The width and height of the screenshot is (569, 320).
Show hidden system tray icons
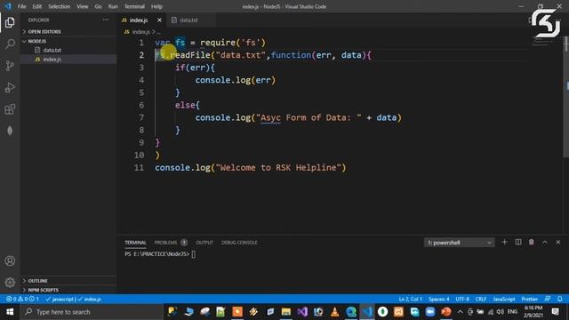point(461,312)
